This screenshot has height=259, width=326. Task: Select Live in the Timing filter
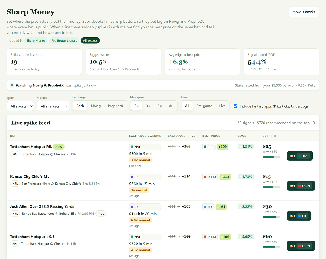pos(222,106)
